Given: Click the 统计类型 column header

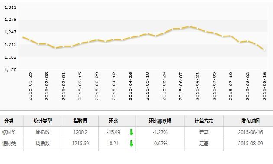Looking at the screenshot, I should pos(42,121).
